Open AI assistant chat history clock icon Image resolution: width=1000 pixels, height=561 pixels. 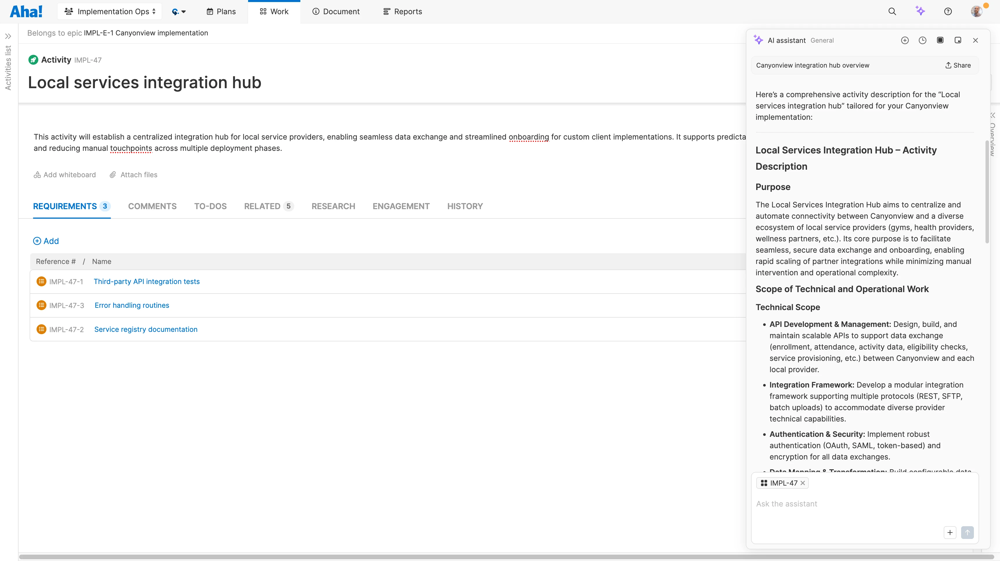click(922, 40)
